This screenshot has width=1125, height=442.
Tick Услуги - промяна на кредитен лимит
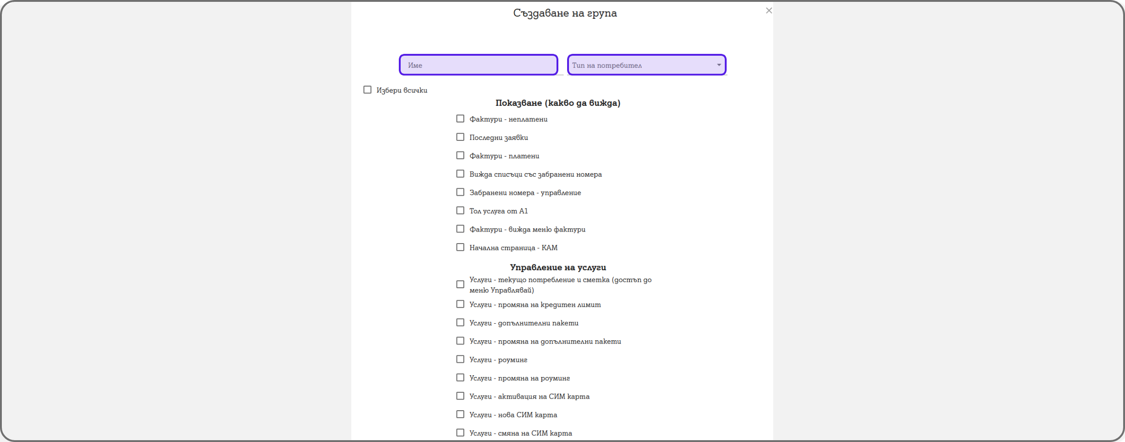(x=460, y=304)
